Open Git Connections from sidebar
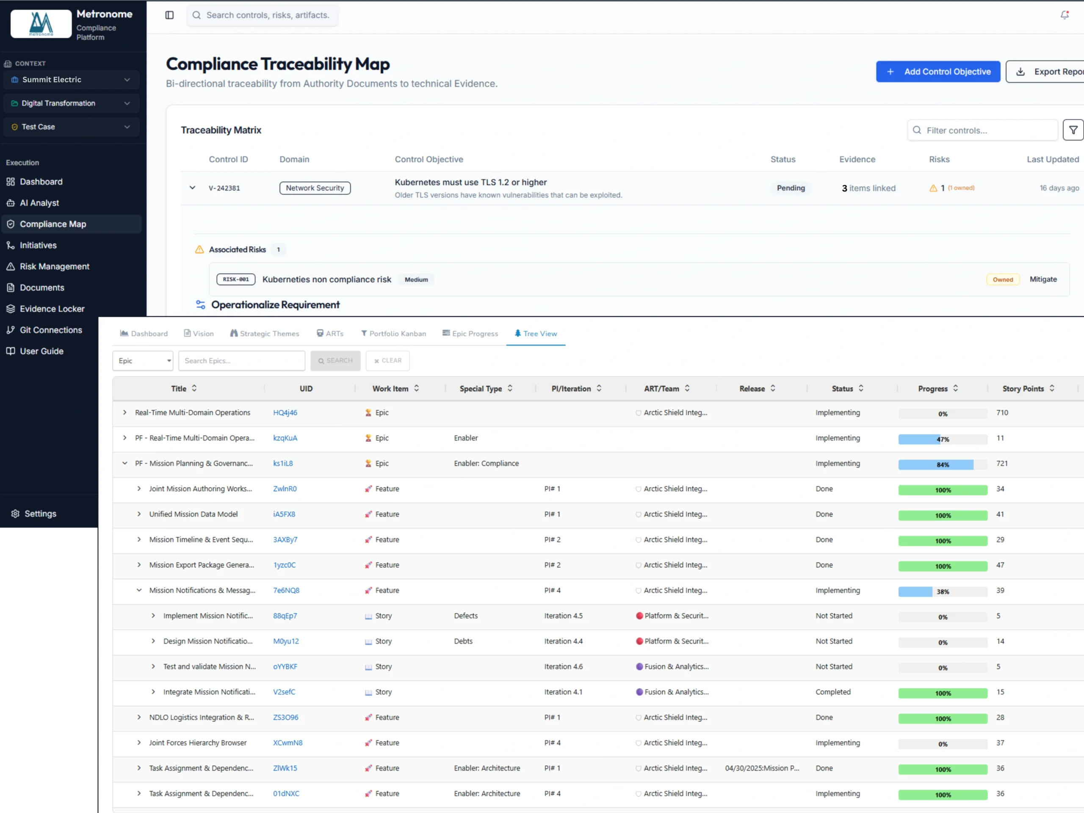 [50, 330]
